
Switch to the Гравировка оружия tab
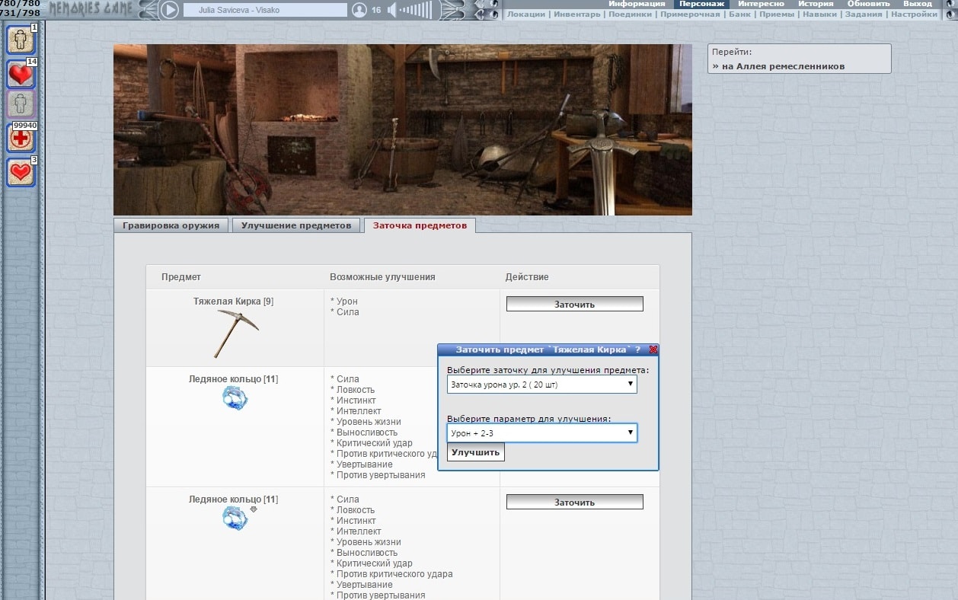(171, 225)
